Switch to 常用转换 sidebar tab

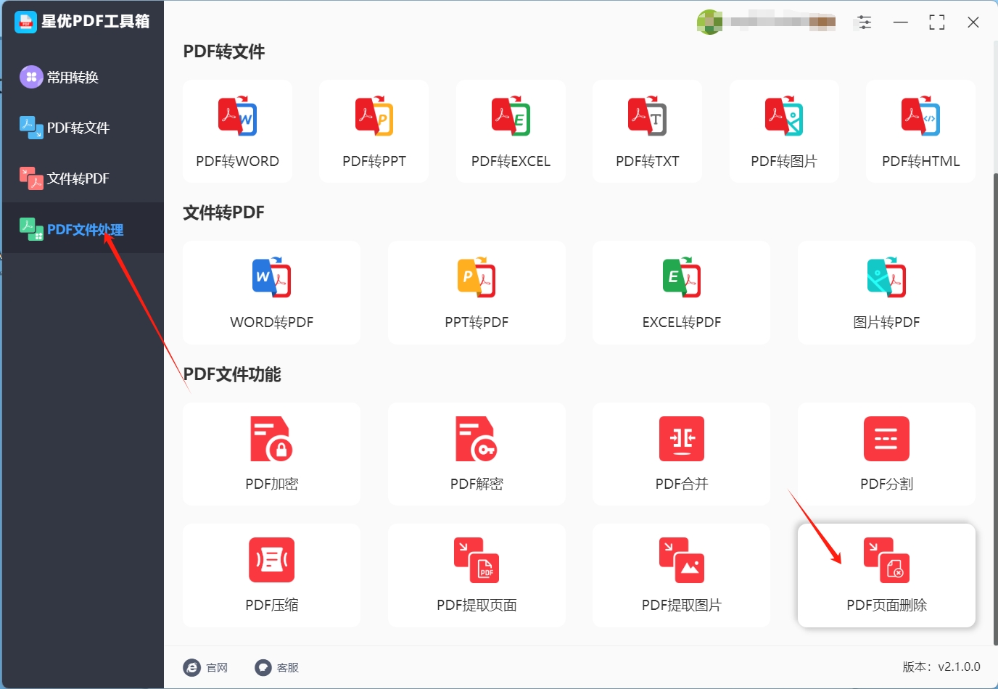pyautogui.click(x=82, y=77)
